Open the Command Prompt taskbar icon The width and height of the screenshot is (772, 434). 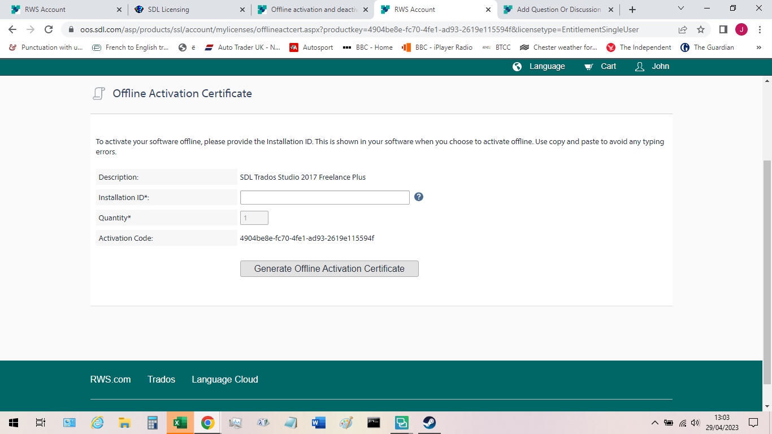point(374,422)
